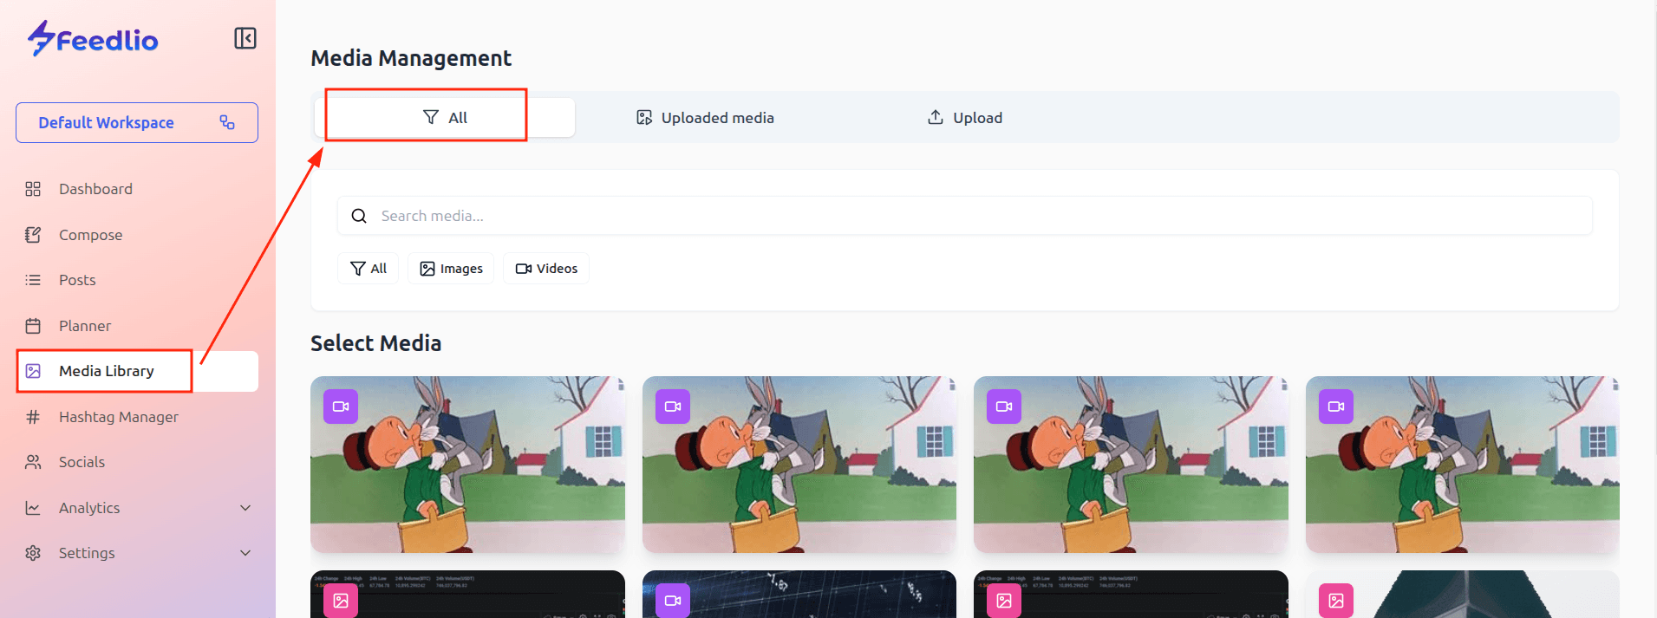Open Posts in the sidebar
Viewport: 1657px width, 618px height.
coord(77,280)
